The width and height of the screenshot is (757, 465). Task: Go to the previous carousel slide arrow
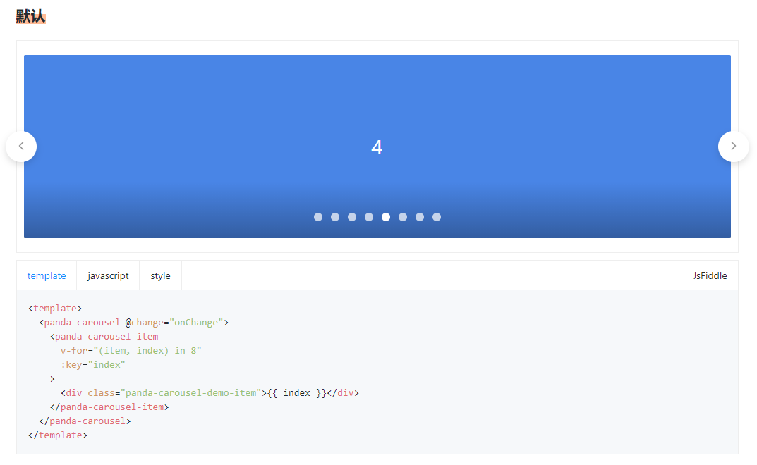point(21,146)
